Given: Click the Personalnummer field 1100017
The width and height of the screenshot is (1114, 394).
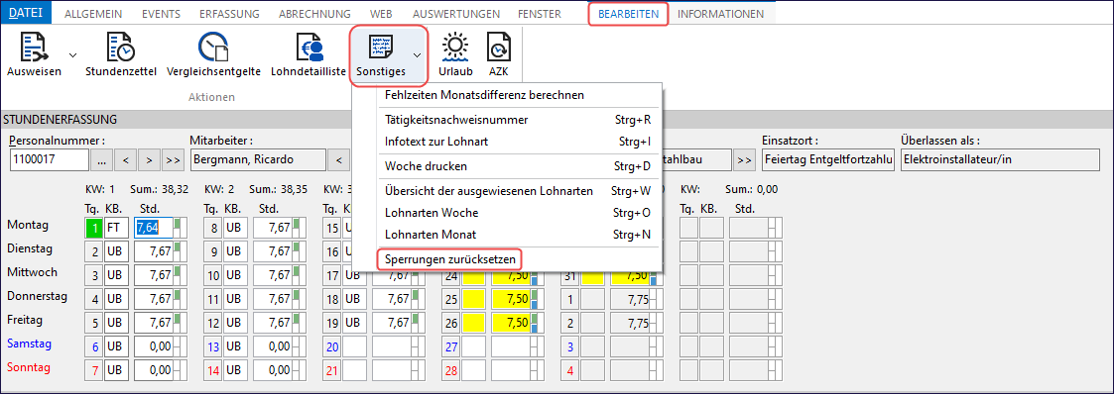Looking at the screenshot, I should coord(49,160).
